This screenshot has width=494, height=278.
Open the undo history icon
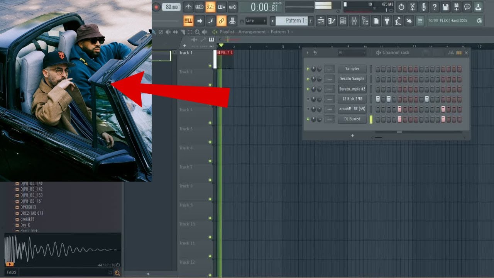pos(401,7)
